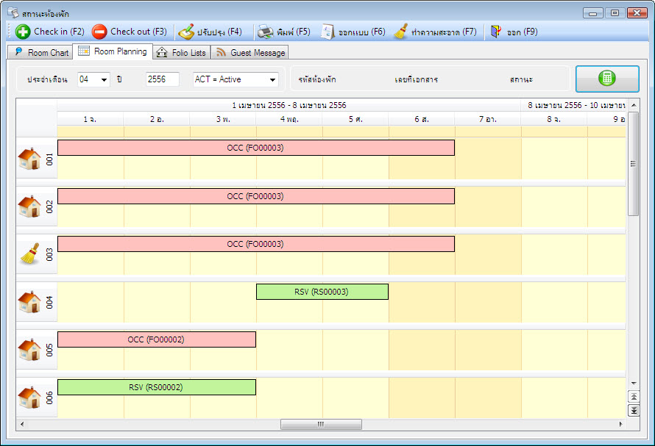The image size is (655, 446).
Task: Click the jump-to-top double arrow button
Action: 634,396
